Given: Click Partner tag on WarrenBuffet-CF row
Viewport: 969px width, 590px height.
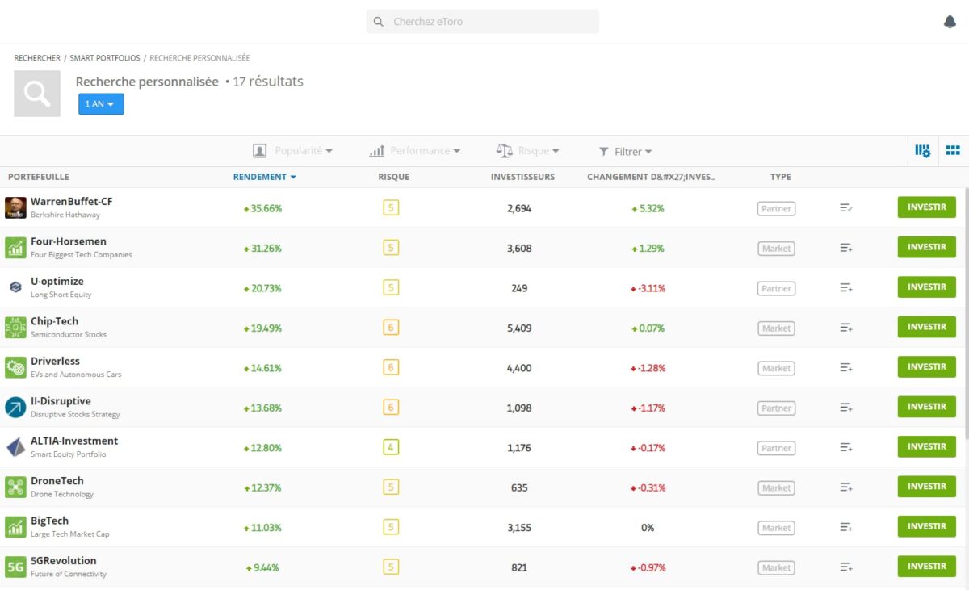Looking at the screenshot, I should [776, 208].
